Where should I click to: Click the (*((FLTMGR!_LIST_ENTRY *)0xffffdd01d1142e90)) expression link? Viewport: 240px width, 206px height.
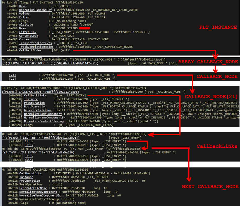point(41,138)
